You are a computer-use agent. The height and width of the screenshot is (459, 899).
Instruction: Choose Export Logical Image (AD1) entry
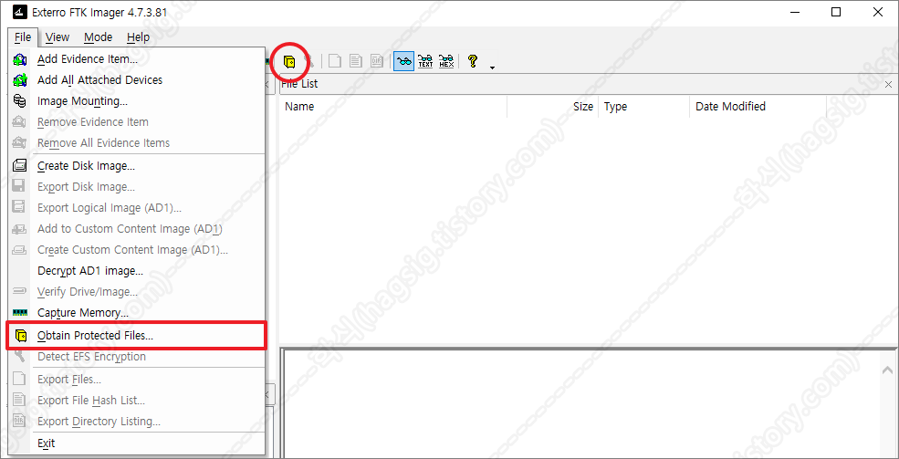click(x=137, y=208)
